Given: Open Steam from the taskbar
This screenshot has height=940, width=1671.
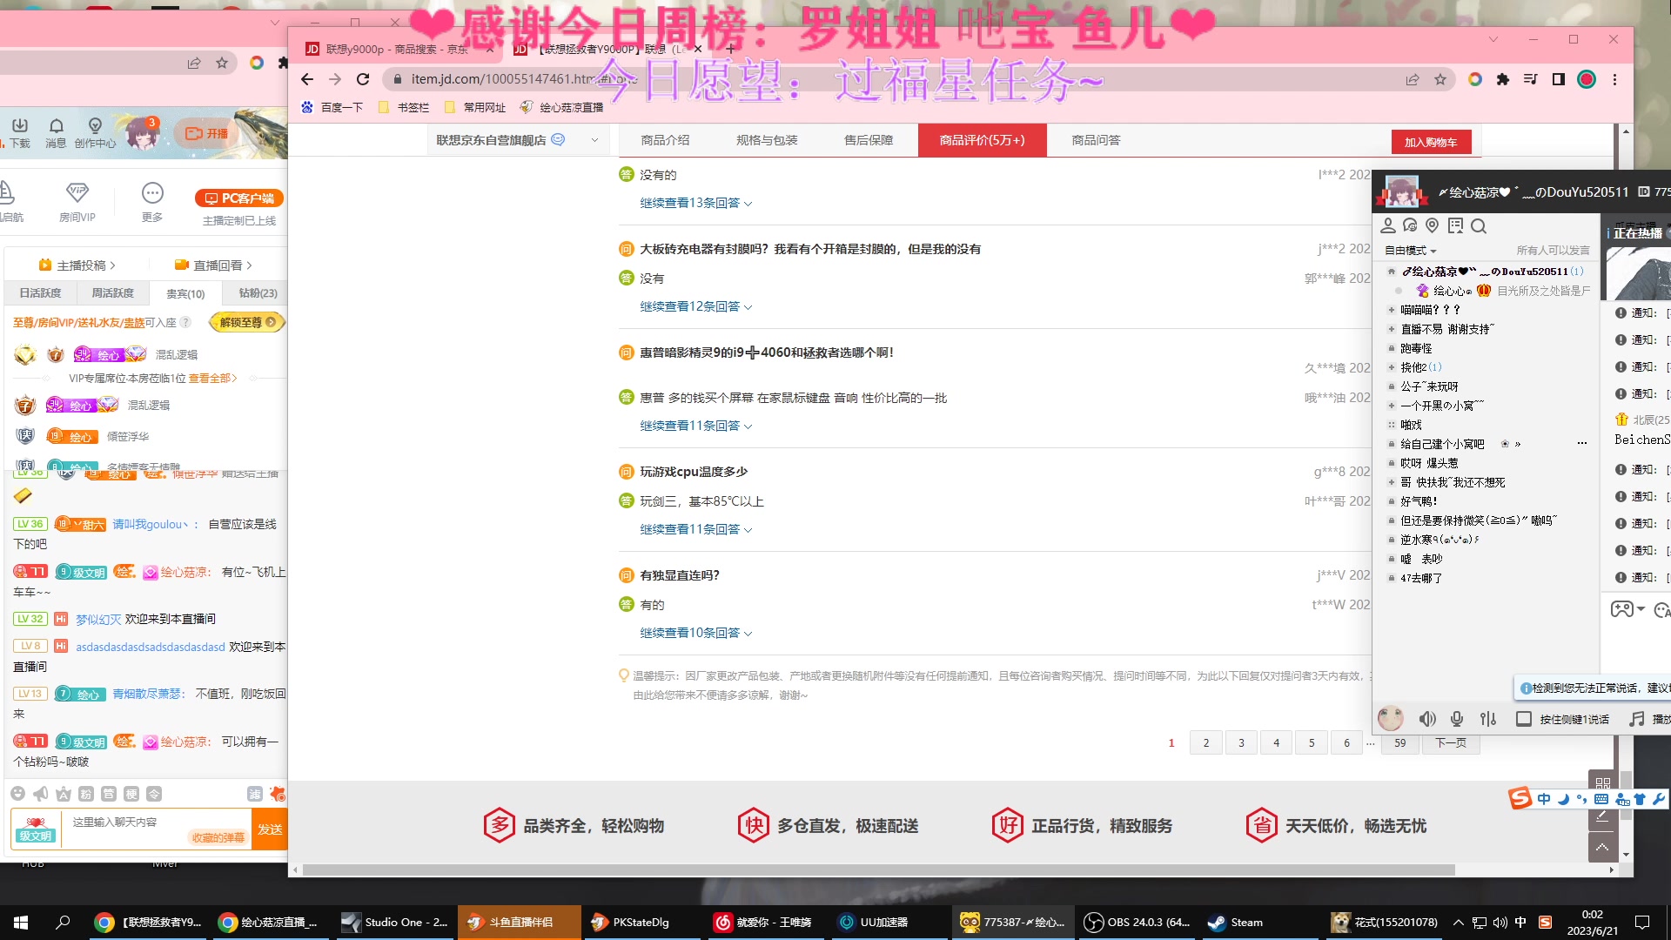Looking at the screenshot, I should [1234, 923].
